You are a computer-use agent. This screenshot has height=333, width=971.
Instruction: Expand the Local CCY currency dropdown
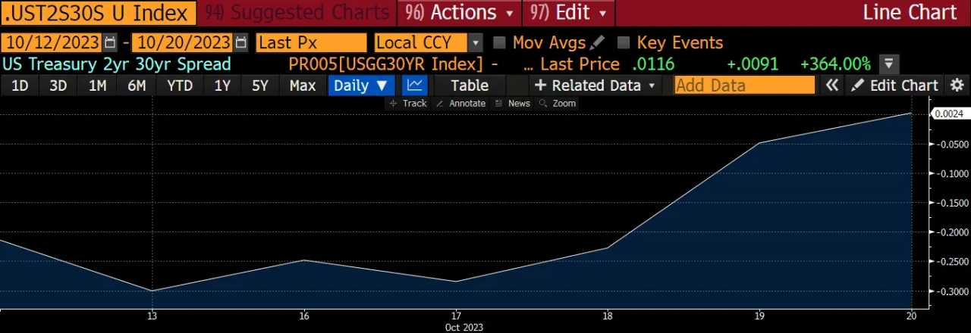click(x=476, y=42)
